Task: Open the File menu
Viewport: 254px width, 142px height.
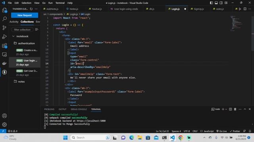Action: pyautogui.click(x=10, y=3)
